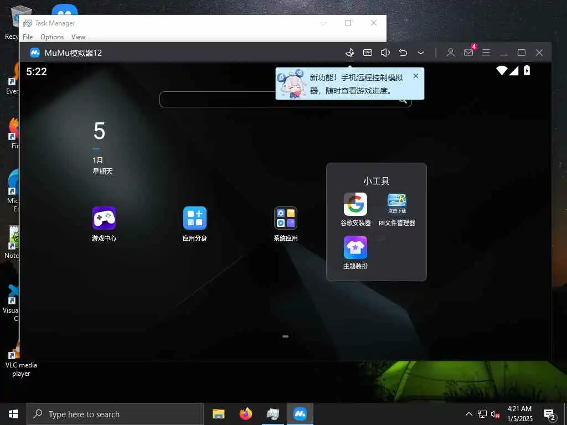Open the Windows Start menu
Image resolution: width=567 pixels, height=425 pixels.
point(13,414)
